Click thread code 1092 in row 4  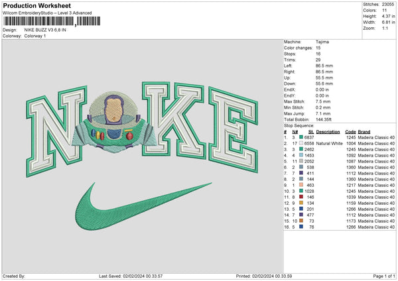pyautogui.click(x=351, y=156)
